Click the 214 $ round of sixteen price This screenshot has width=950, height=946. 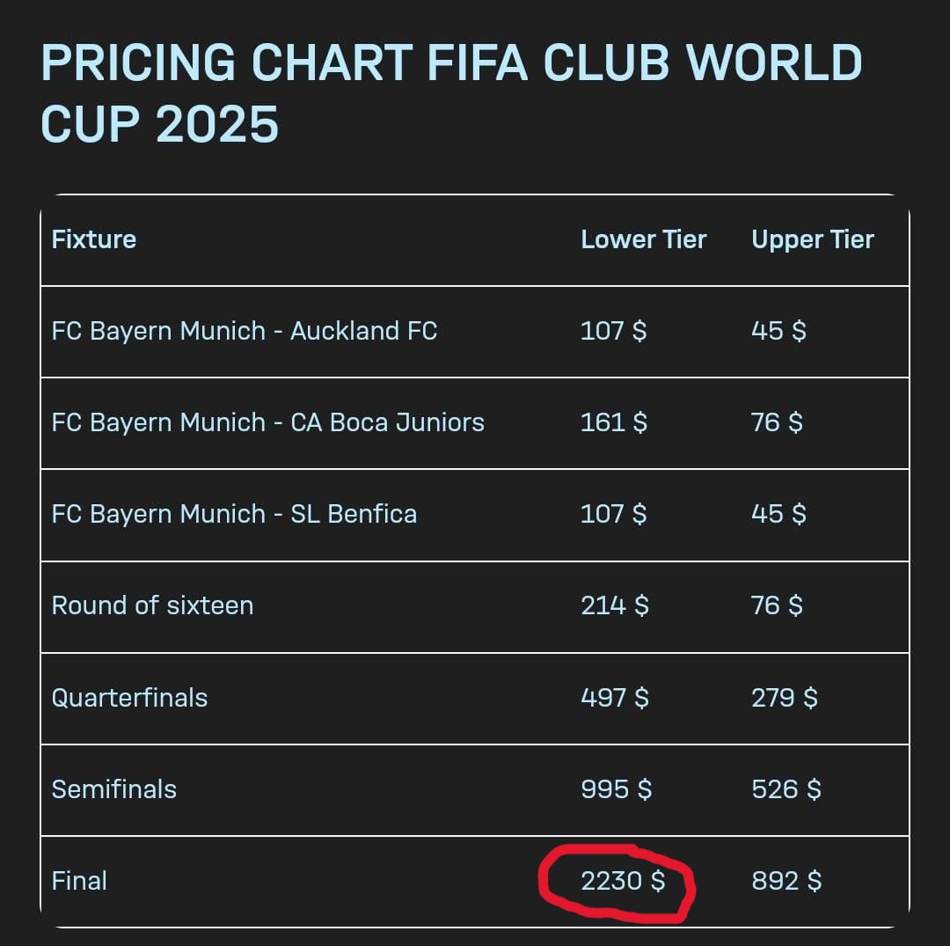(x=614, y=605)
